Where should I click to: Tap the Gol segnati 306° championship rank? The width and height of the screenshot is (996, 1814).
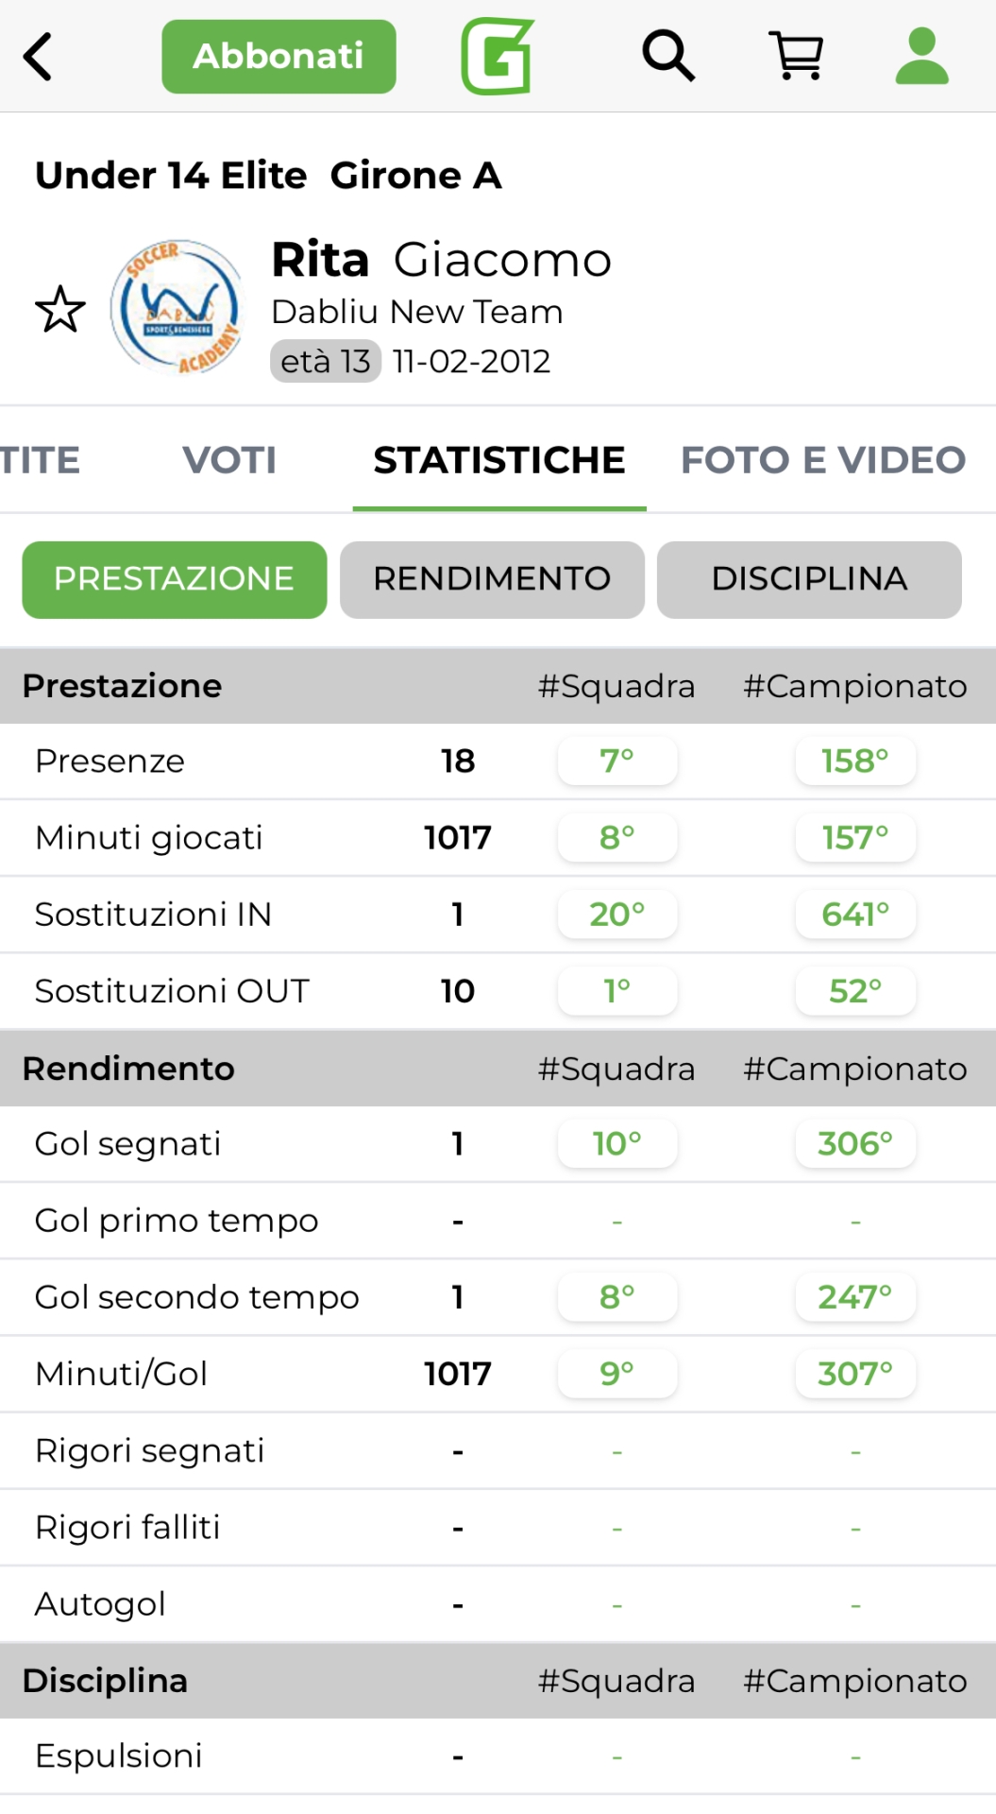[855, 1144]
